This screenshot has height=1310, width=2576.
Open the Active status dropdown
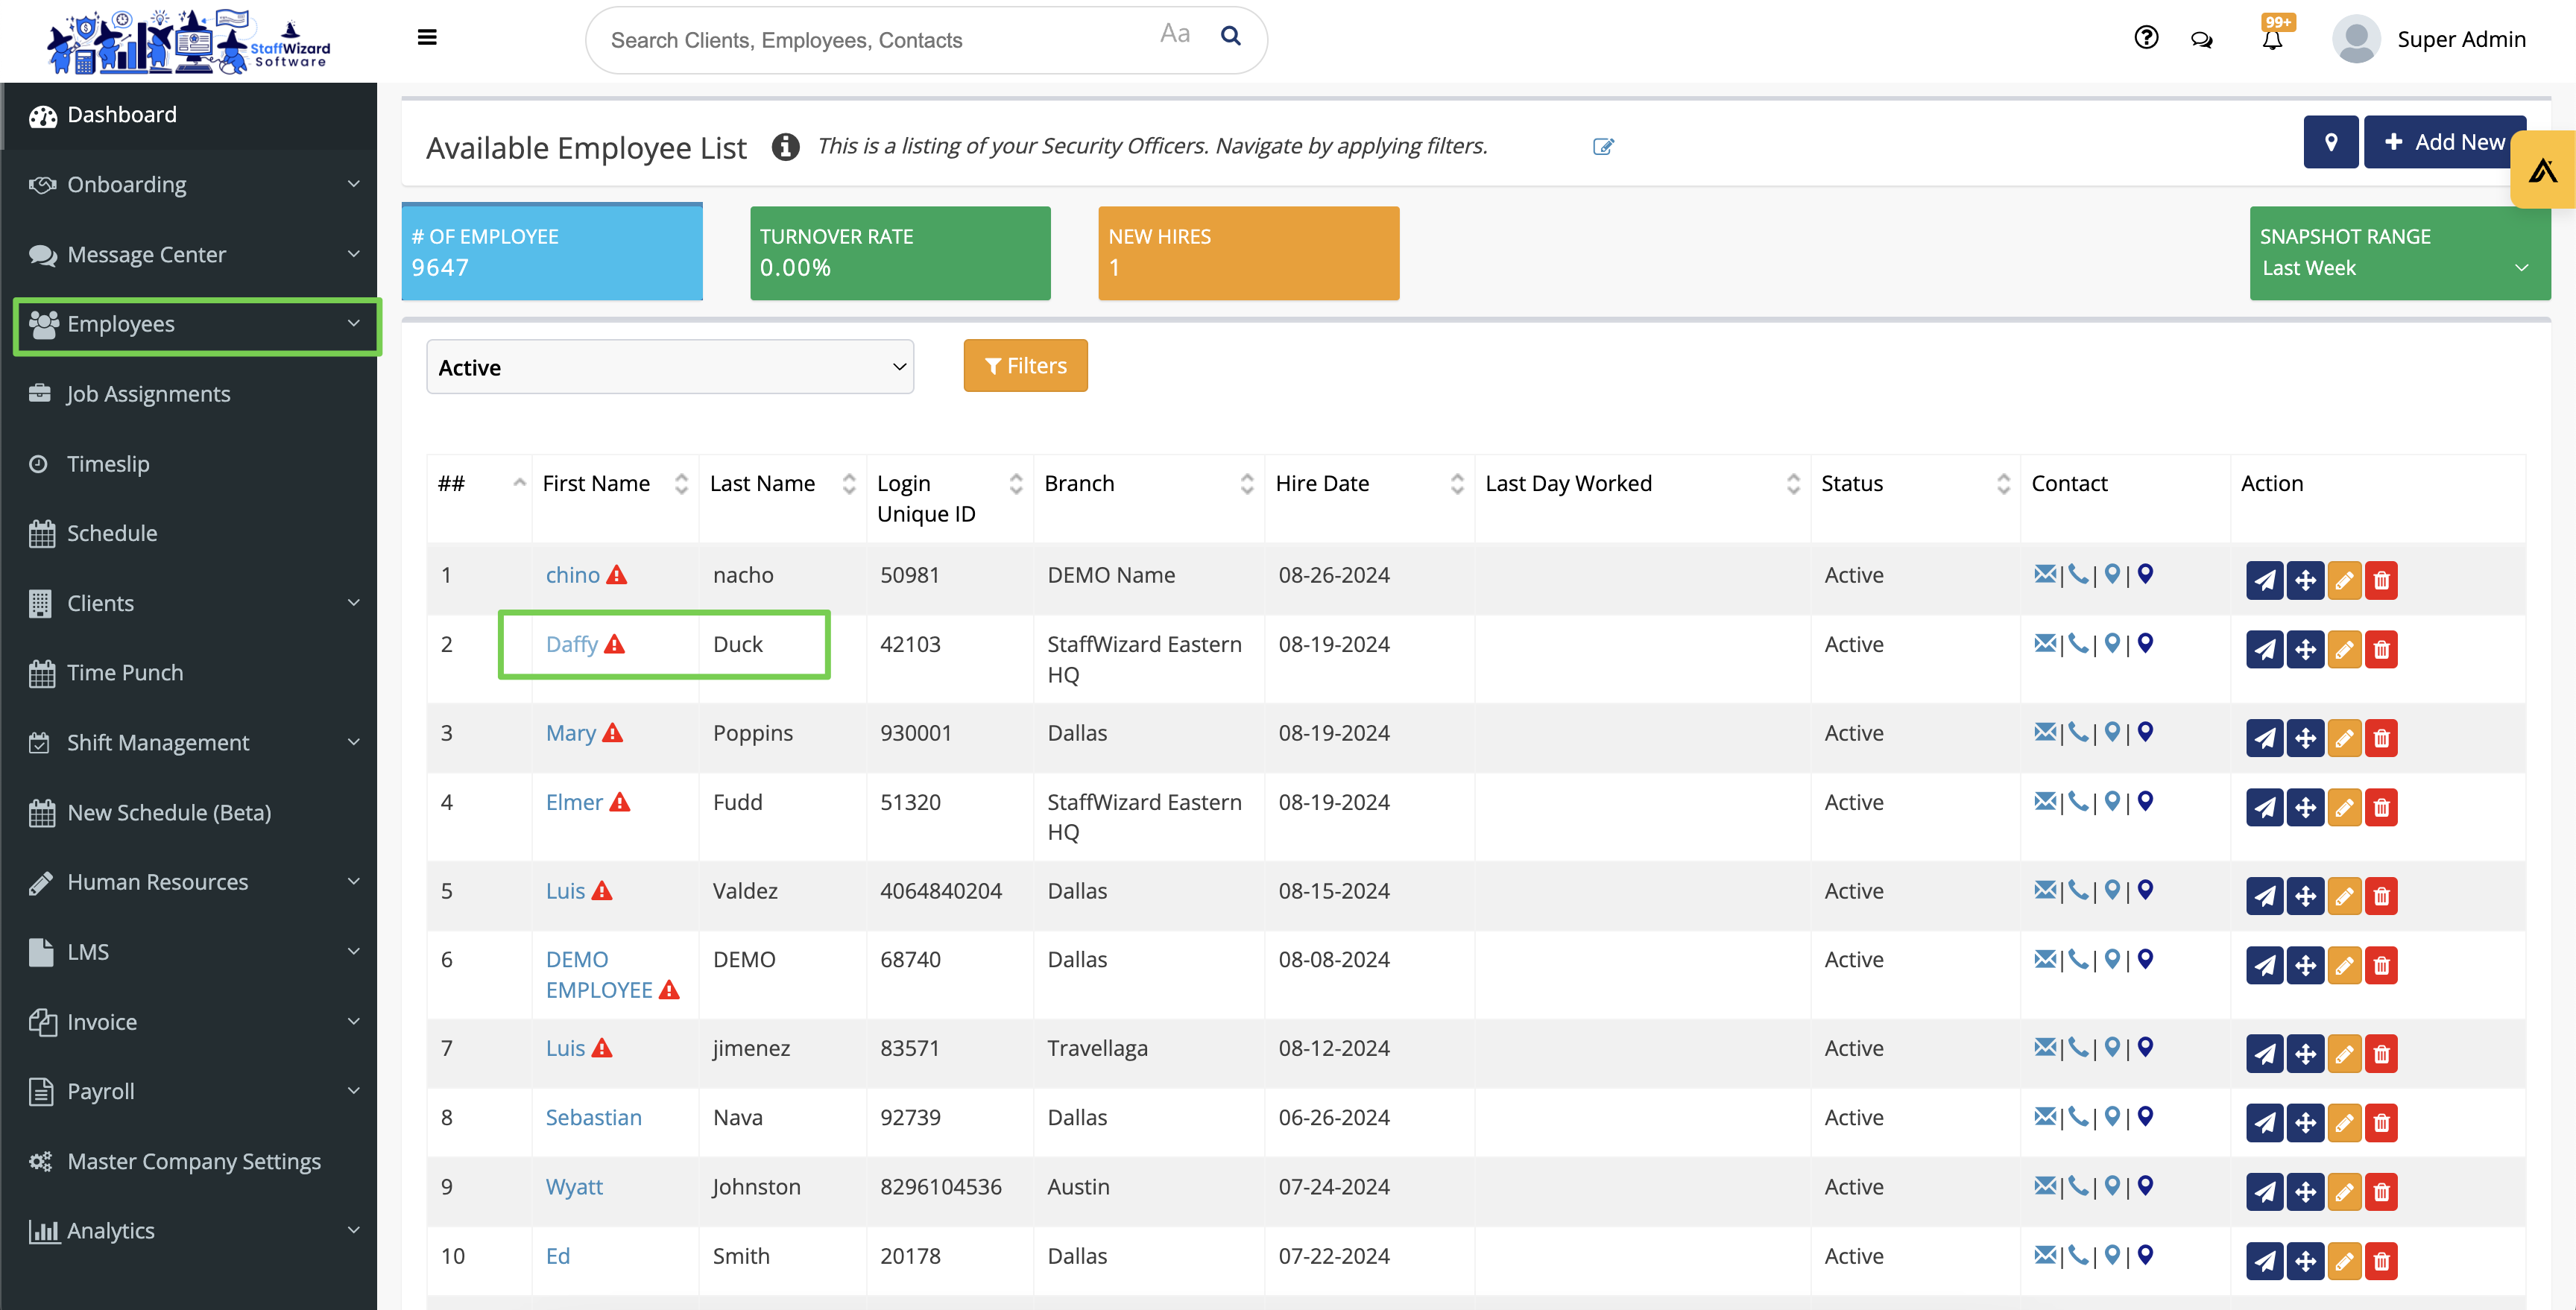coord(669,367)
